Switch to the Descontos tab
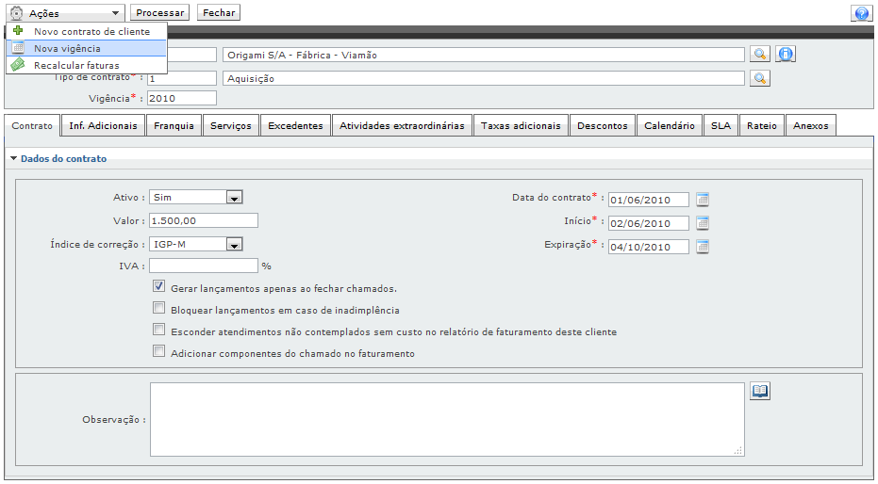 603,126
